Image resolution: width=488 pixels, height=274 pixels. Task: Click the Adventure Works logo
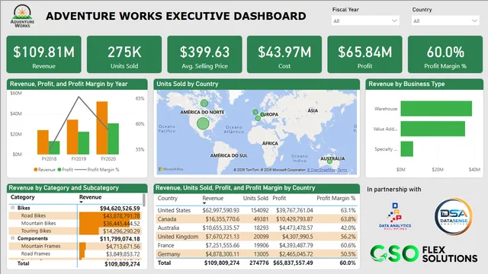tap(22, 16)
